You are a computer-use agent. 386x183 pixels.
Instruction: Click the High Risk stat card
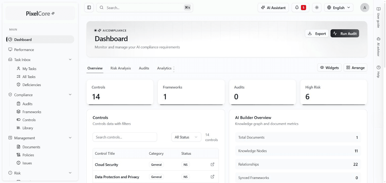coord(334,92)
